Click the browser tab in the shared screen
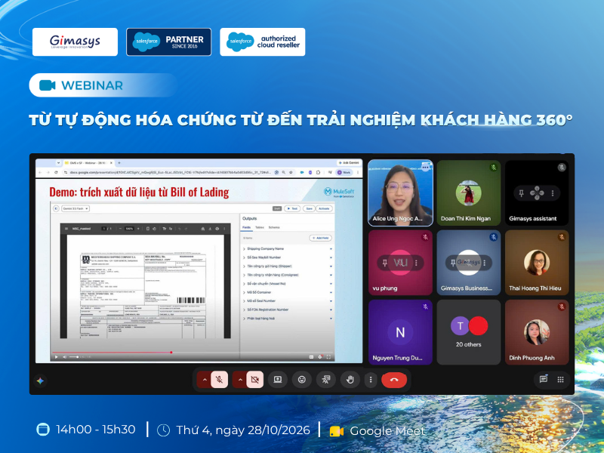This screenshot has height=453, width=604. pos(88,163)
